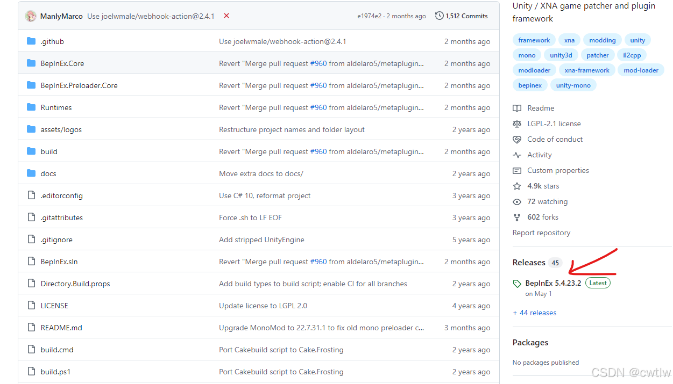Open the Packages heading link
673x384 pixels.
530,343
